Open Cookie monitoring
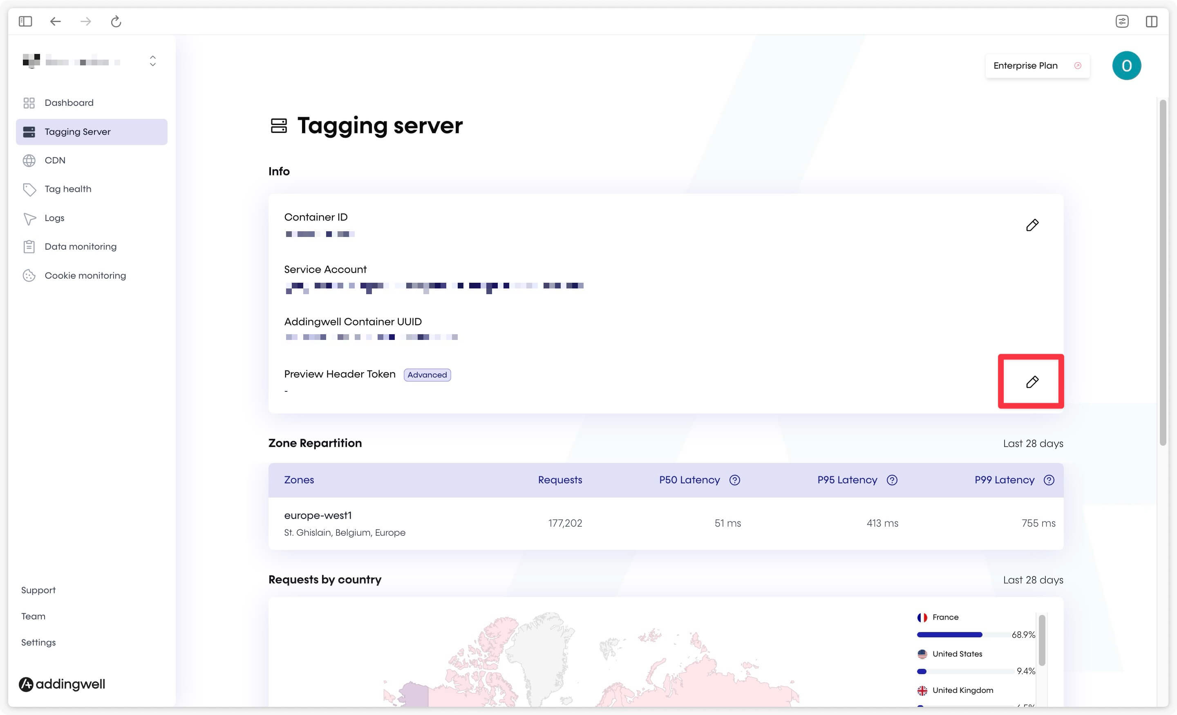The image size is (1177, 715). [x=92, y=276]
